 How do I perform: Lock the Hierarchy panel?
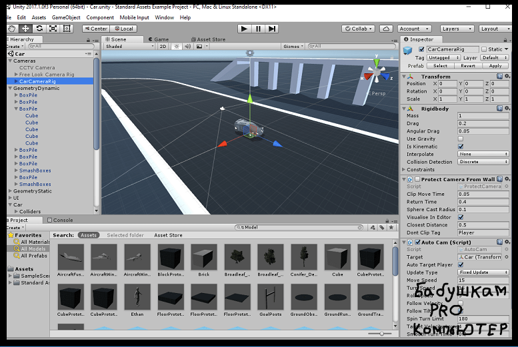88,39
